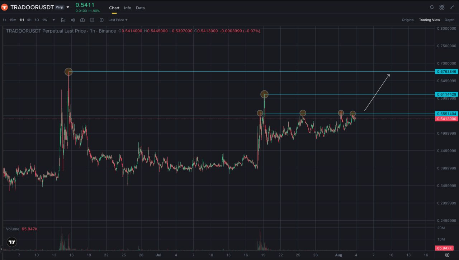Viewport: 459px width, 260px height.
Task: Switch to the Data tab
Action: point(140,8)
